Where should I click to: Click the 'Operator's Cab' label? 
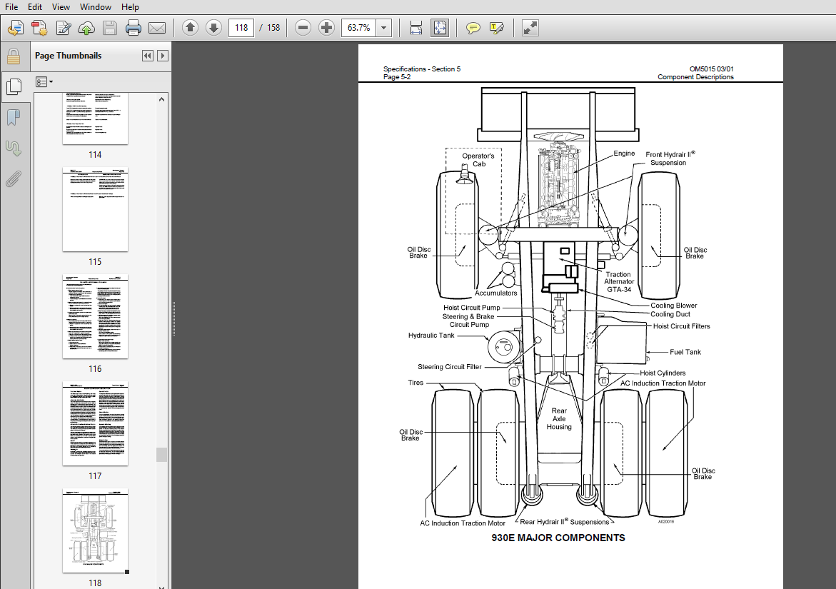(x=478, y=160)
